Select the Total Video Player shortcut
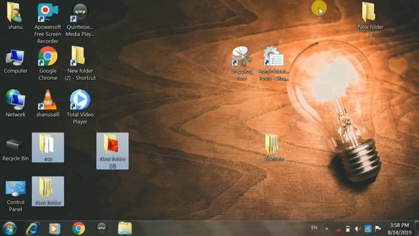The image size is (419, 236). (80, 107)
